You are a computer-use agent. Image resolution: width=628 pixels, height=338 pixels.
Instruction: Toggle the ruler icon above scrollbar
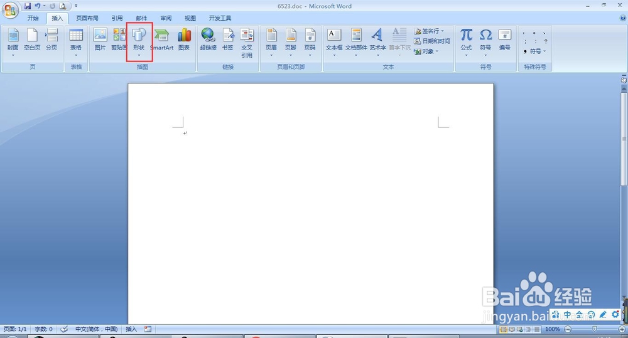(x=624, y=80)
